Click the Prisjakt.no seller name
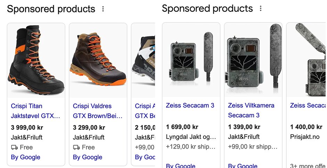This screenshot has height=168, width=327. click(x=305, y=137)
